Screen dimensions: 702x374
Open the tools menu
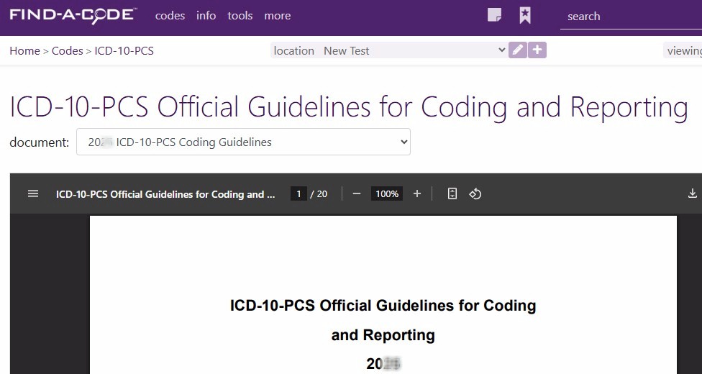[240, 16]
